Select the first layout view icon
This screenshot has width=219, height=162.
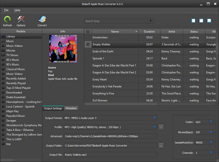point(194,21)
